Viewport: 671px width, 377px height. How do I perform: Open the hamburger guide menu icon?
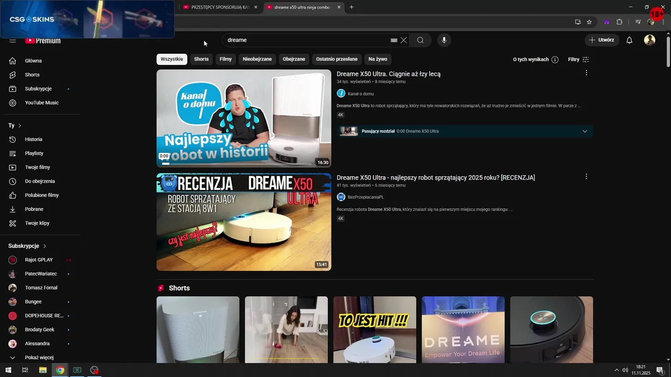(x=13, y=40)
